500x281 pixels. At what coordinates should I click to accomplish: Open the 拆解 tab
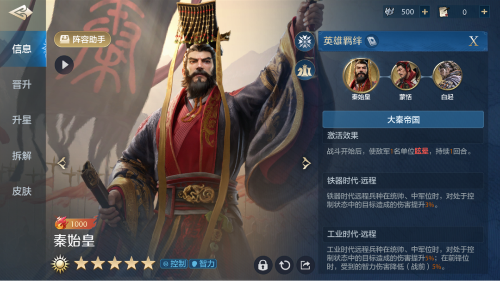(x=22, y=156)
